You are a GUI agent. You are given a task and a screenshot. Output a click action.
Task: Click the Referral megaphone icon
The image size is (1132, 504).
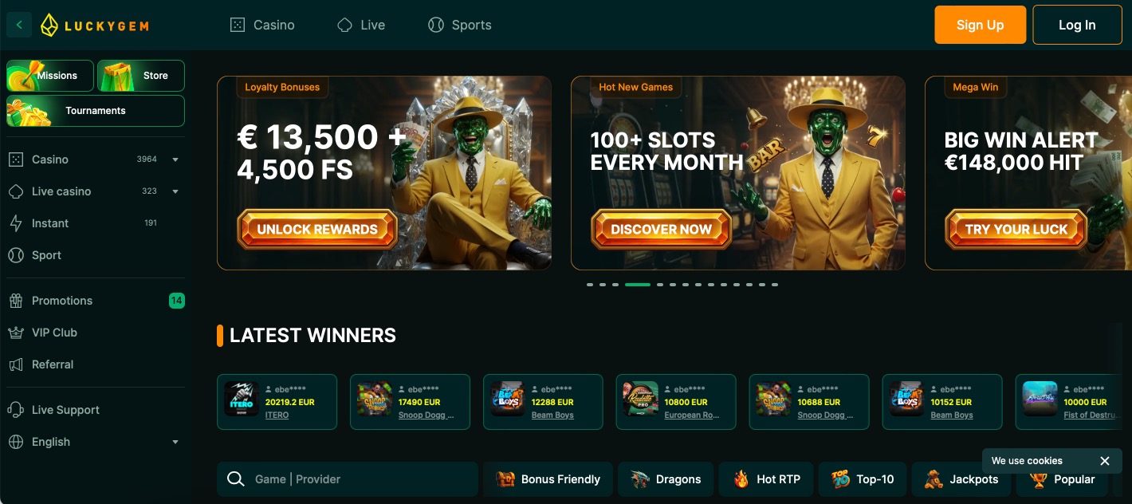click(16, 364)
